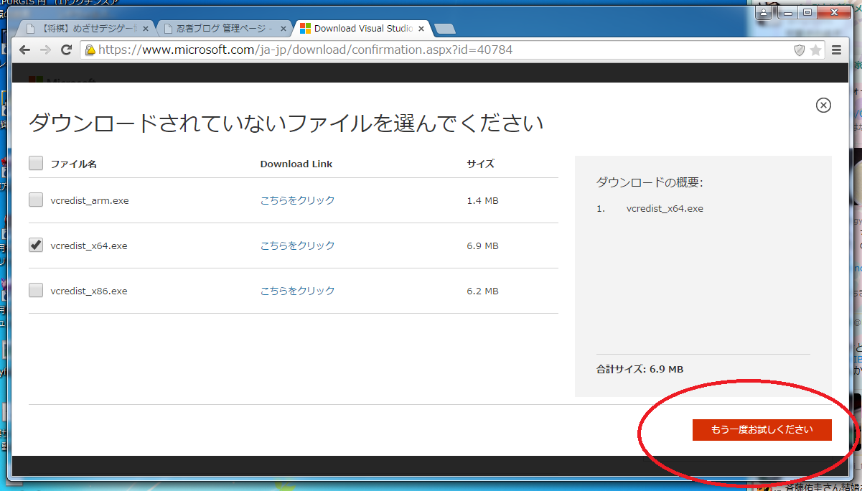The height and width of the screenshot is (491, 862).
Task: Click the 1.4 MB size value
Action: [x=482, y=201]
